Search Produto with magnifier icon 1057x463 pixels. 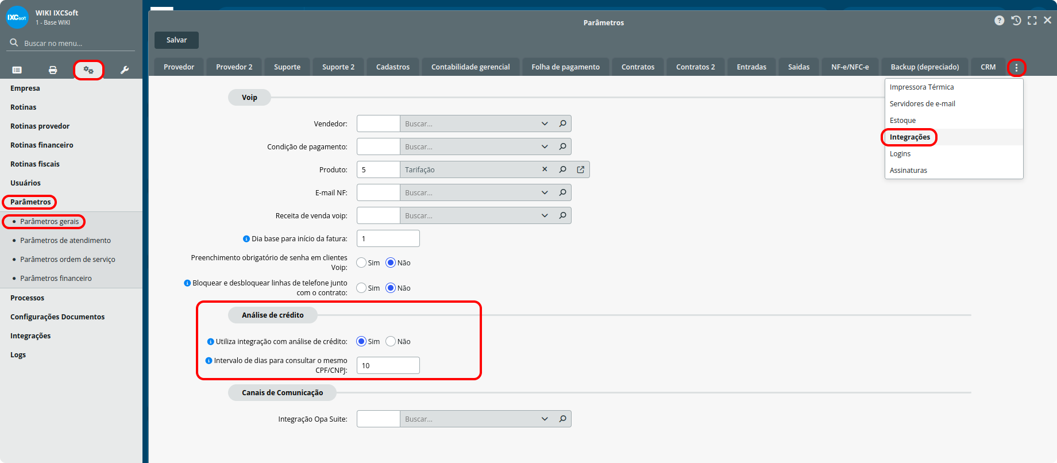pyautogui.click(x=563, y=169)
